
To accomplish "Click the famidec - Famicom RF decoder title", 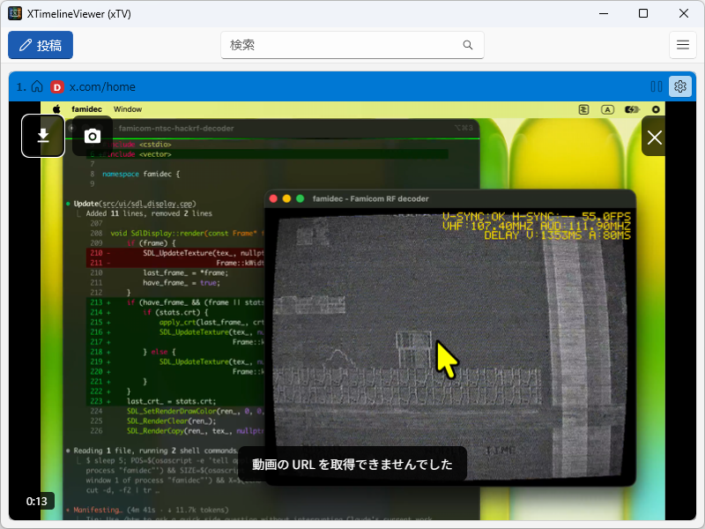I will point(370,199).
